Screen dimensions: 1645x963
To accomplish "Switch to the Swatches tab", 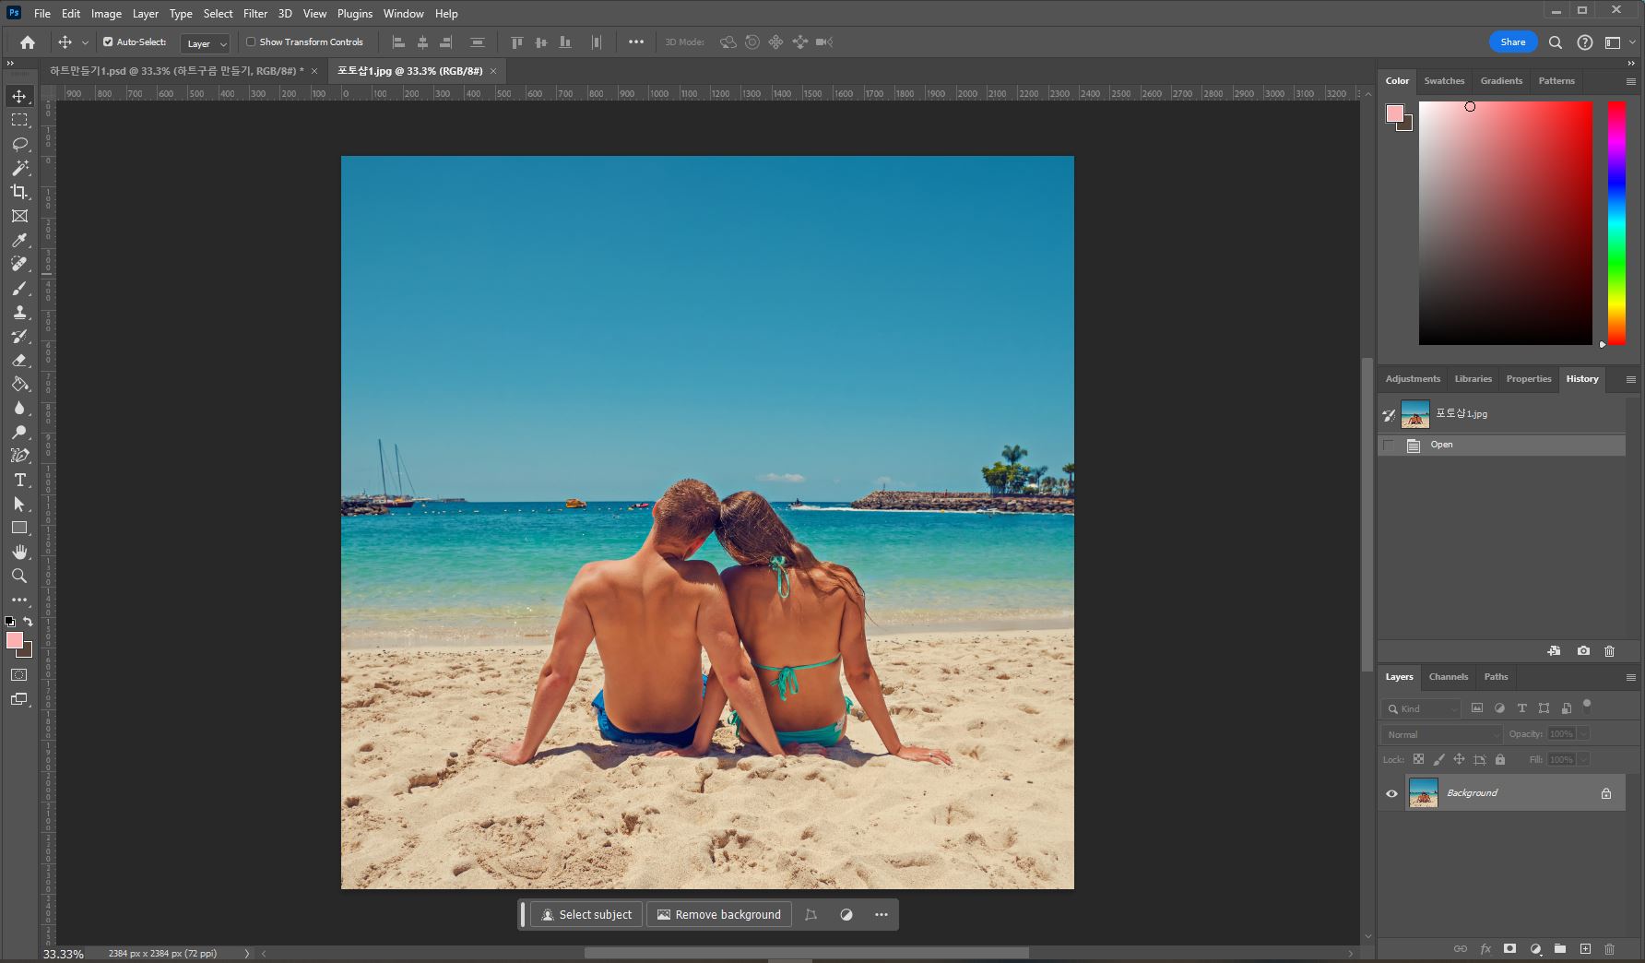I will [1444, 81].
